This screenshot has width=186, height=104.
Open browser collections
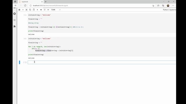coord(163,5)
